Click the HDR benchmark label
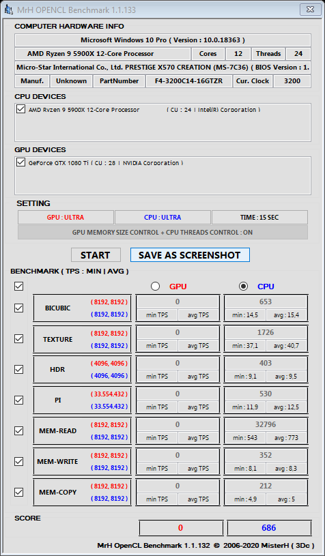325x556 pixels. tap(58, 370)
